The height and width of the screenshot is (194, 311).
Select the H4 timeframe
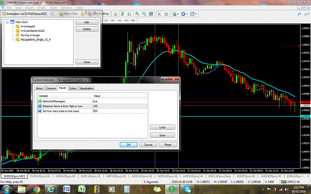pyautogui.click(x=112, y=20)
